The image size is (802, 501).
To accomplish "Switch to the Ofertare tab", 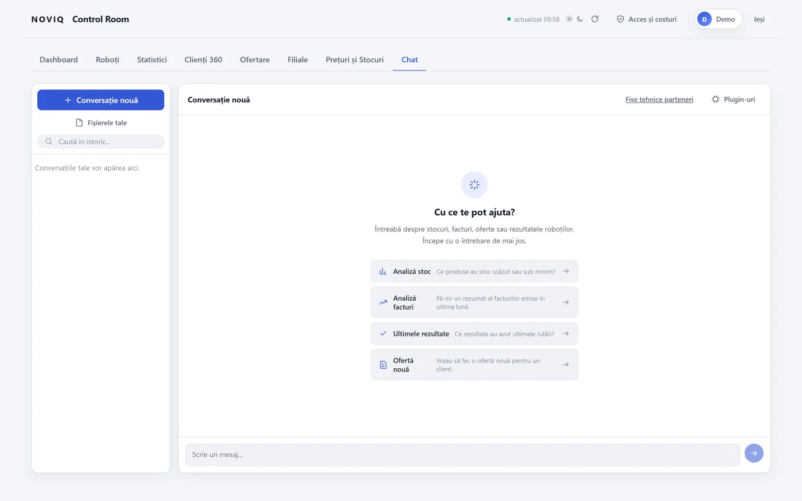I will pos(255,60).
